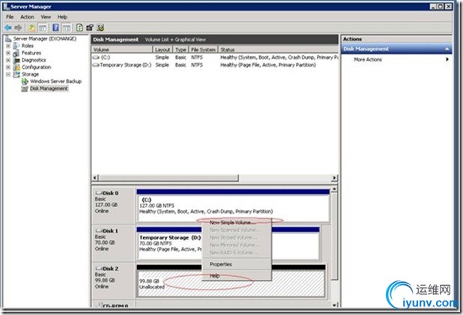This screenshot has height=315, width=463.
Task: Click the Server Manager title bar icon
Action: (x=7, y=6)
